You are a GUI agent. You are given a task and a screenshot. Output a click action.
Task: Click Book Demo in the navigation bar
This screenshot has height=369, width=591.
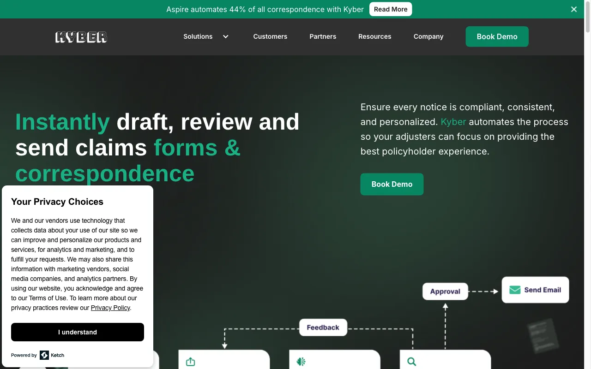coord(497,36)
